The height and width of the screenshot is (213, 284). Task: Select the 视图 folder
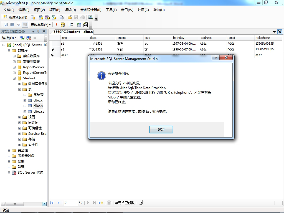[31, 117]
